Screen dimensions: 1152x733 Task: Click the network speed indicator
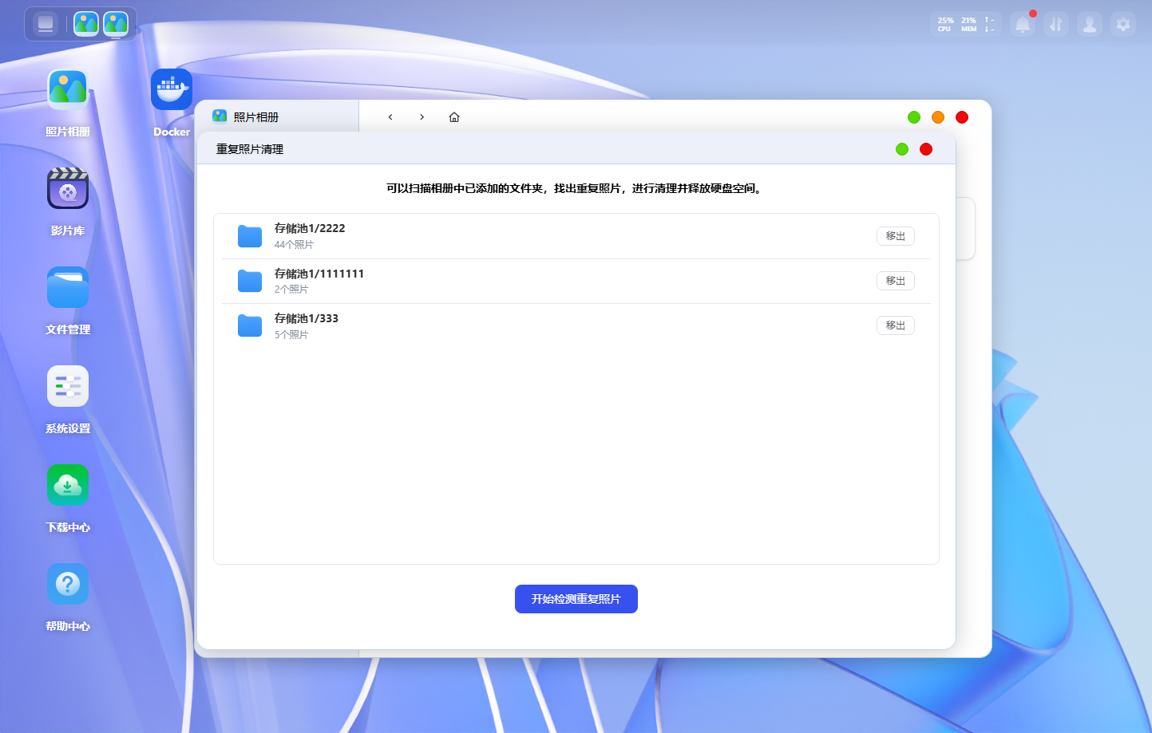[x=989, y=25]
